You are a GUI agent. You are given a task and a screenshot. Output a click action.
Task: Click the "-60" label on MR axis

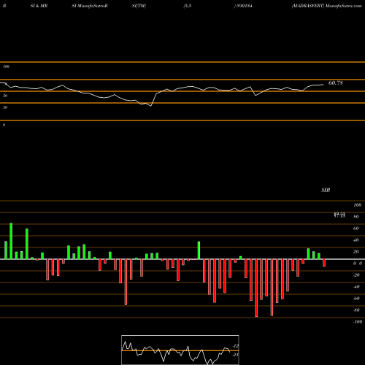click(x=356, y=299)
